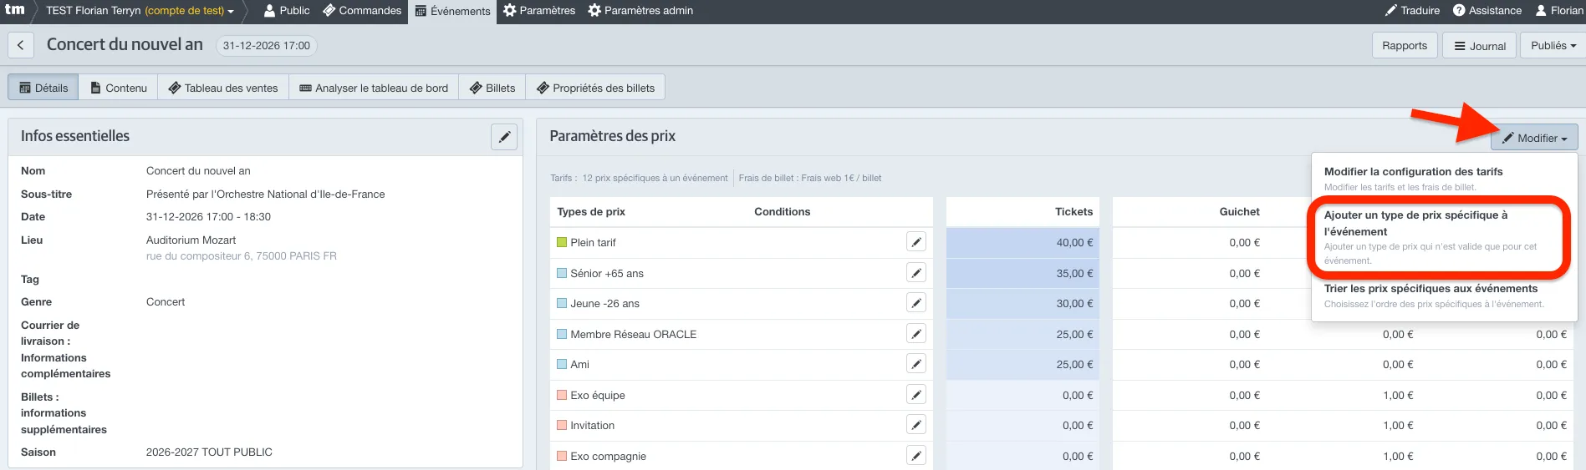Edit the Exo équipe price type

[916, 395]
